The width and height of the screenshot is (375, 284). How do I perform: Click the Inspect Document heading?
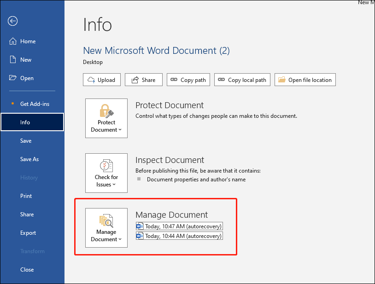click(170, 160)
